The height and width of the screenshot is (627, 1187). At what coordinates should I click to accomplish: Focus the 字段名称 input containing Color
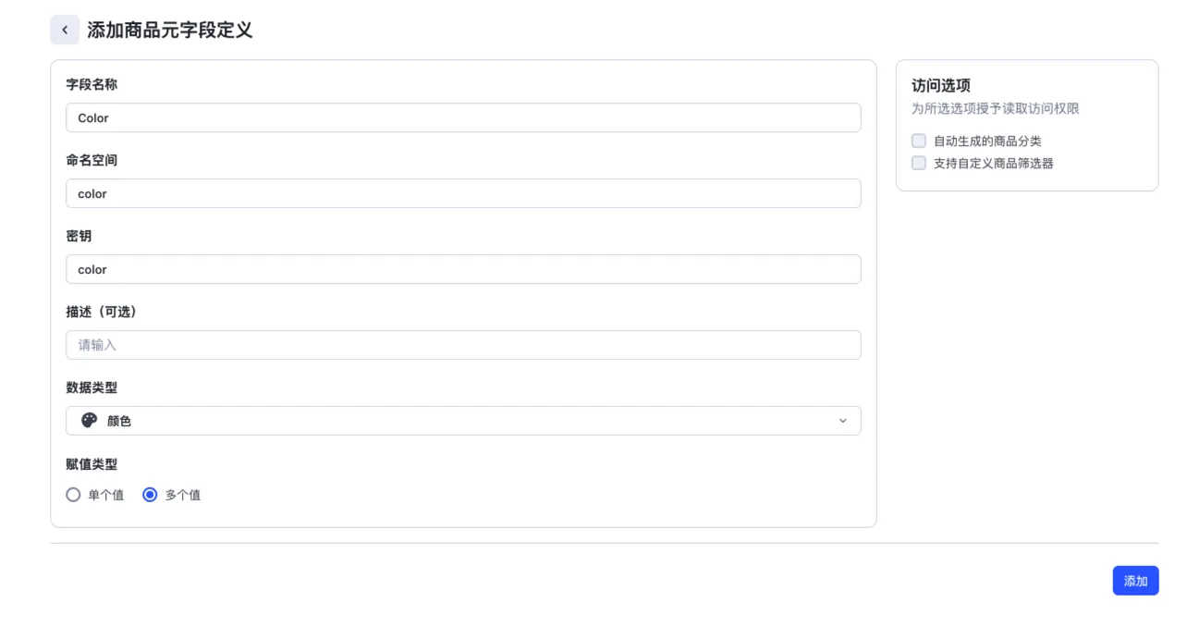462,117
